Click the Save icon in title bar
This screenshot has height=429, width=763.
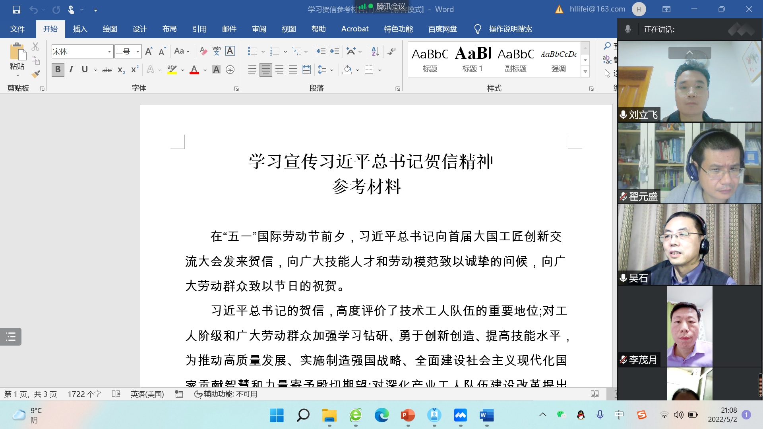pos(16,10)
